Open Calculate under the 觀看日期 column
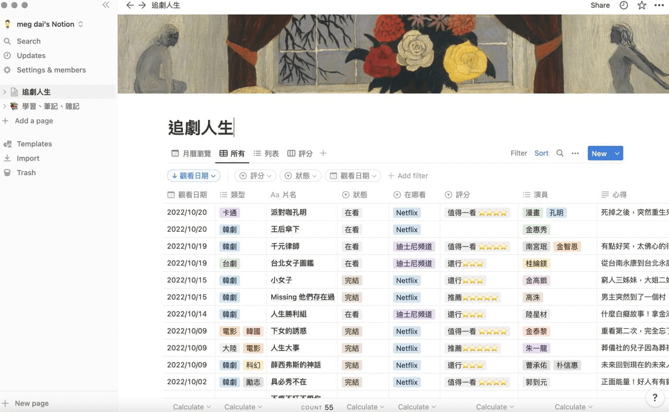The image size is (669, 412). (192, 407)
